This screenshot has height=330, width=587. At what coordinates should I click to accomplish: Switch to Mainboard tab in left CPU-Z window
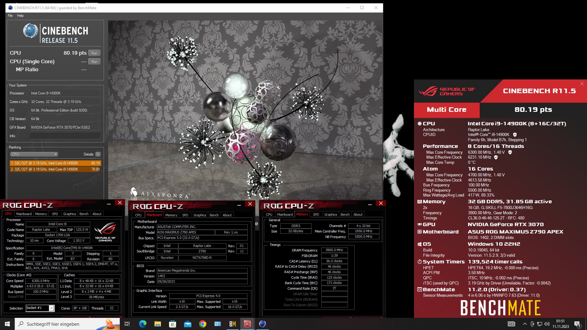coord(24,214)
